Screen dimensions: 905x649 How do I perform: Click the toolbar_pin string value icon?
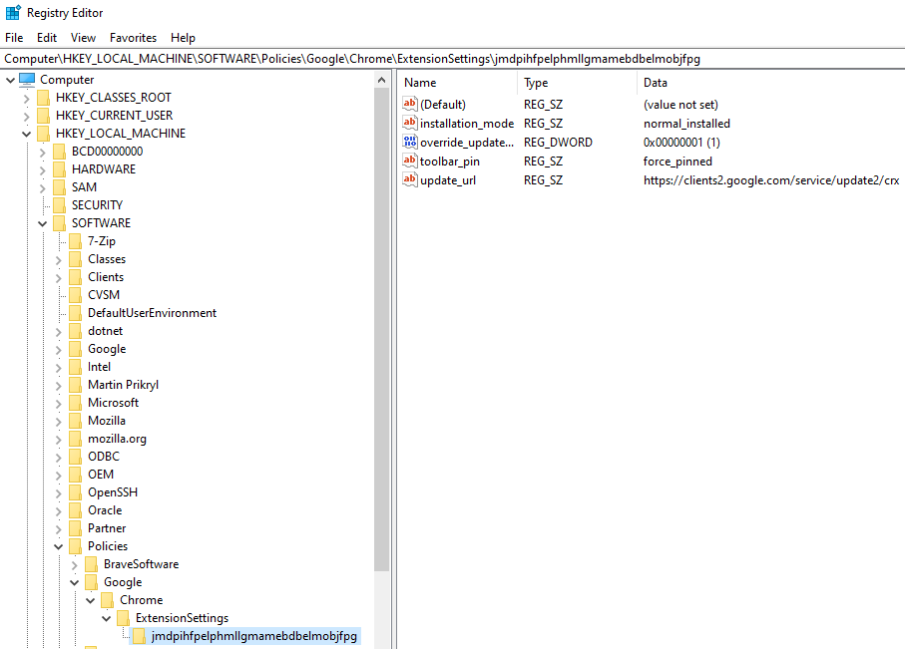pos(410,161)
